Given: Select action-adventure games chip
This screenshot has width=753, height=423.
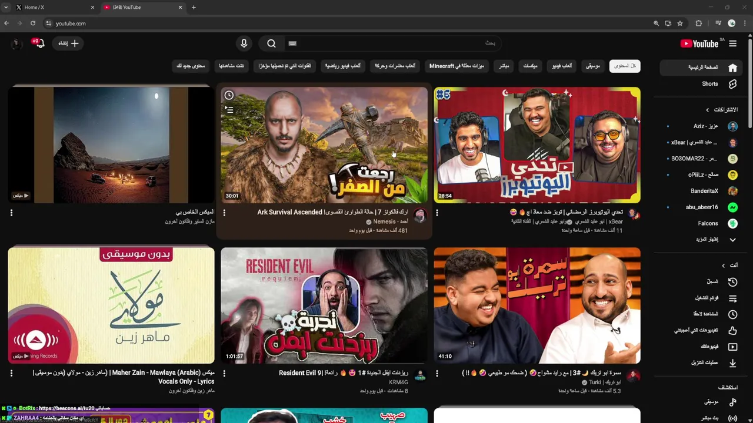Looking at the screenshot, I should pyautogui.click(x=395, y=66).
